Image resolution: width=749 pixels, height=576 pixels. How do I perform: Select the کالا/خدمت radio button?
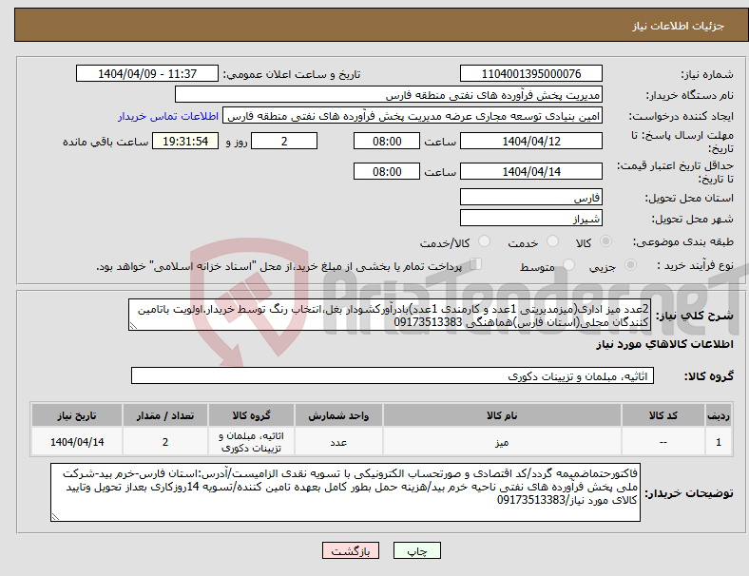coord(484,241)
